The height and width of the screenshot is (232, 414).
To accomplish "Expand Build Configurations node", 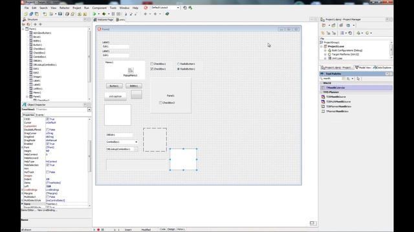I will coord(325,50).
